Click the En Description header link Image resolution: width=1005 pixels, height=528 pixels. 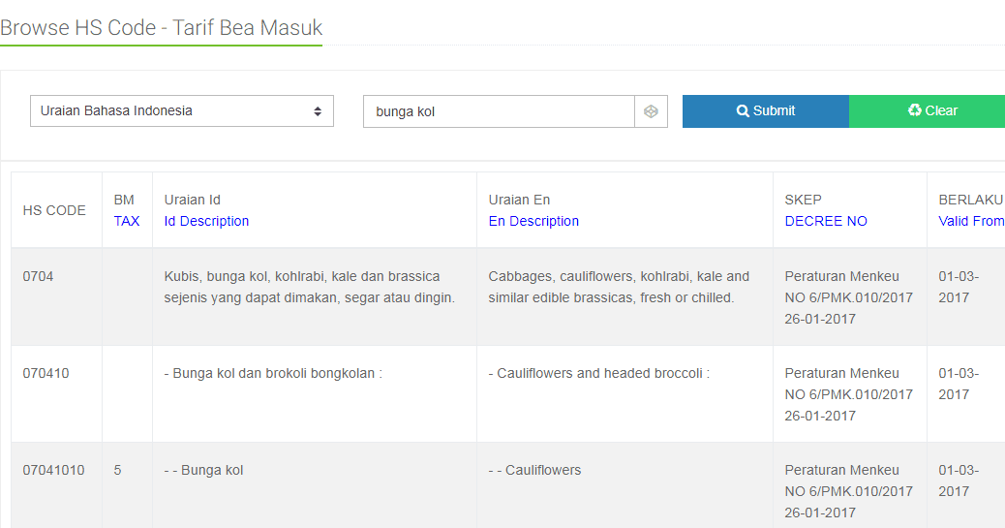[x=533, y=221]
